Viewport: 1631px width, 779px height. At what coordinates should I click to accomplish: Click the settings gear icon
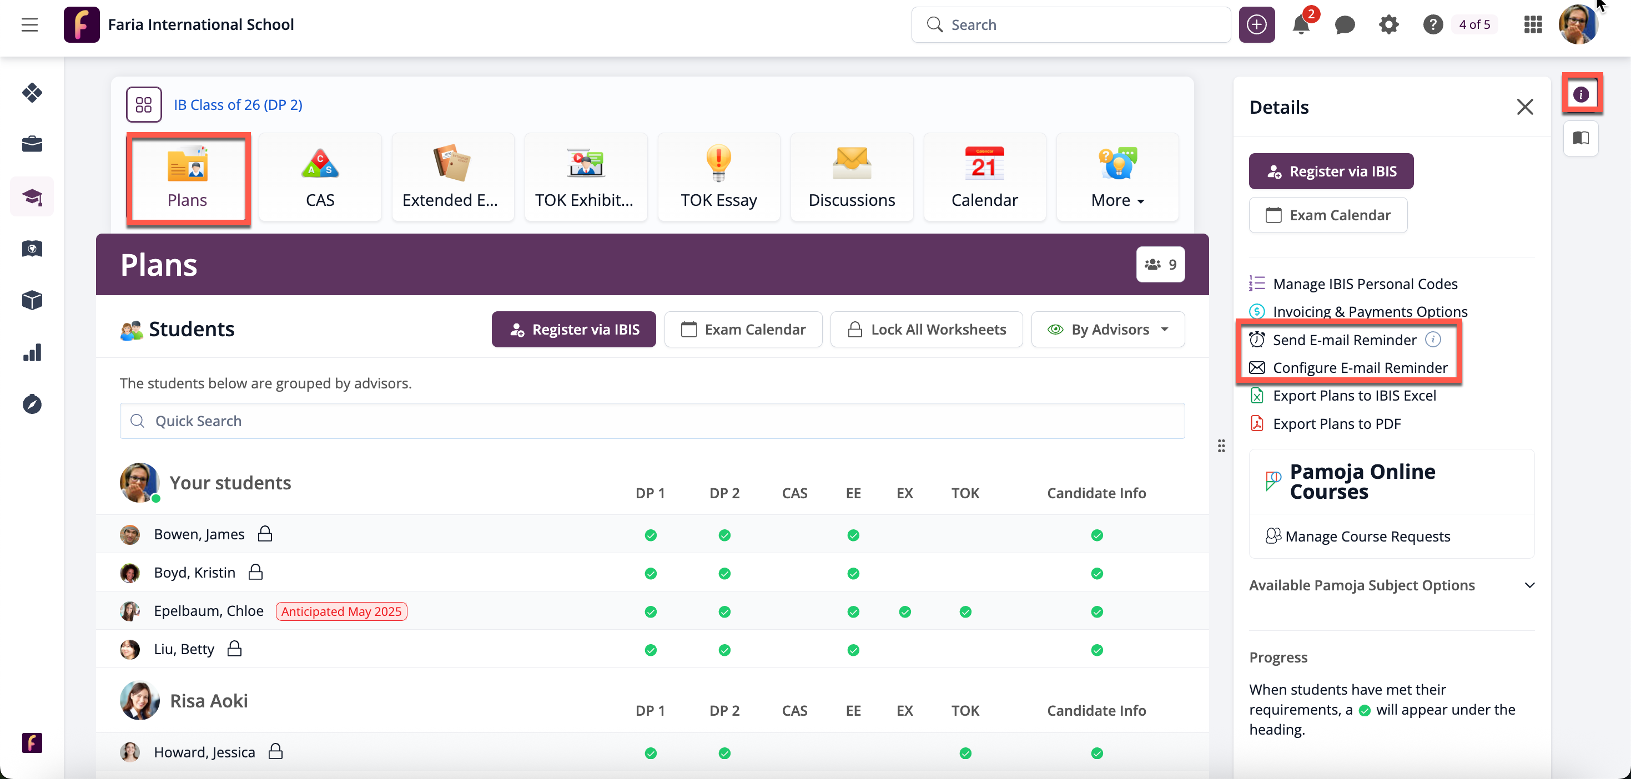(x=1388, y=26)
